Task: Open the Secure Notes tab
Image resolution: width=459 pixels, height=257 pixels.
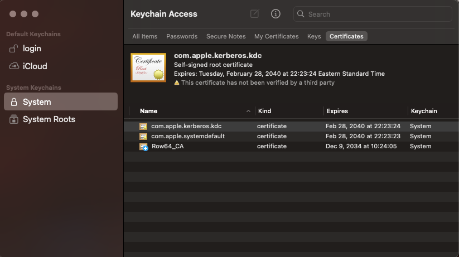Action: click(226, 36)
